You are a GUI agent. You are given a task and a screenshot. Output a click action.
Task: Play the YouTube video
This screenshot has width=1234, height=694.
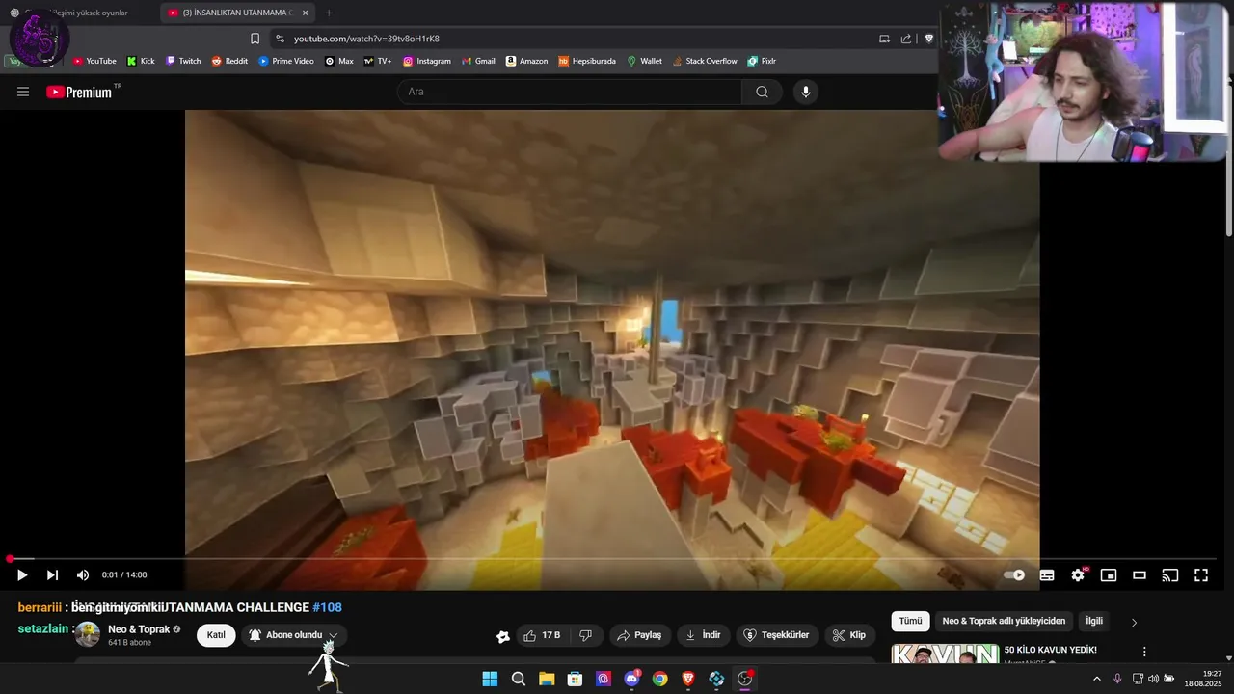point(21,575)
